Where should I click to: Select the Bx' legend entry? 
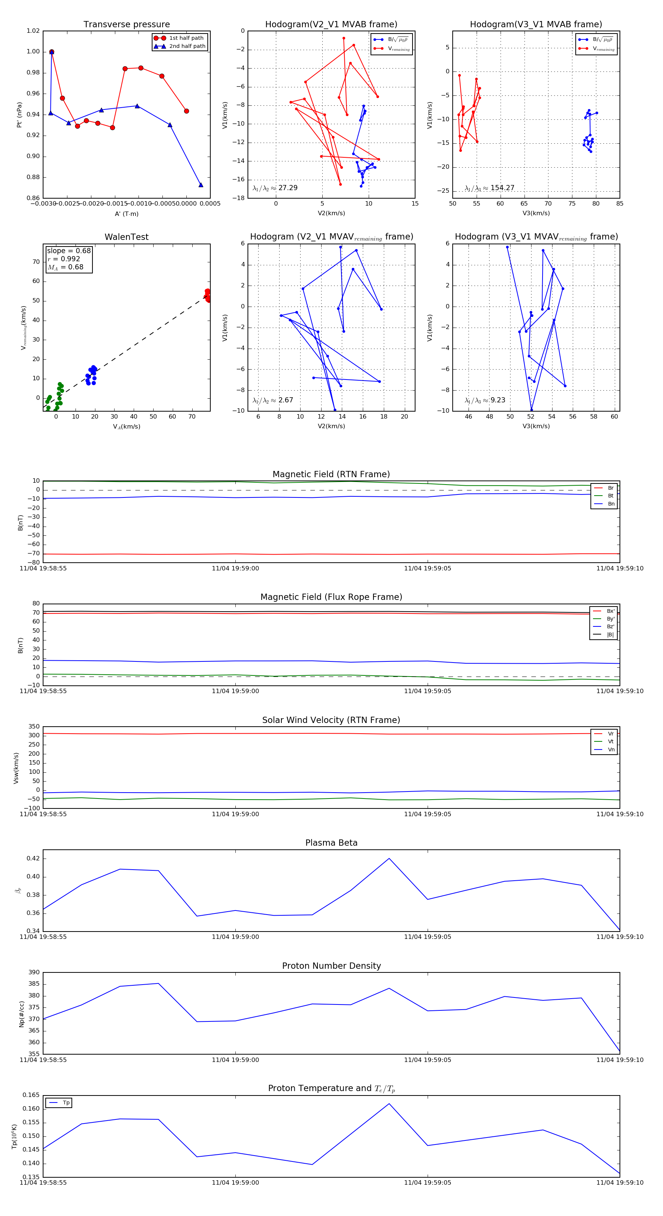(604, 611)
